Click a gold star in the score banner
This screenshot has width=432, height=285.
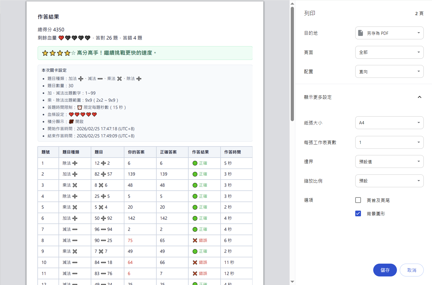(x=45, y=53)
